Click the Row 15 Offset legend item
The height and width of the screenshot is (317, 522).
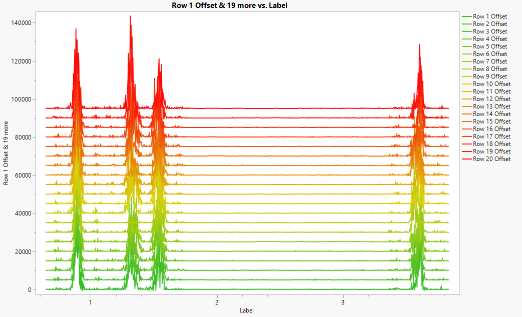(486, 121)
